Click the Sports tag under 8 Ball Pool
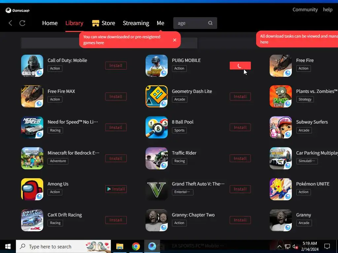 click(x=179, y=130)
